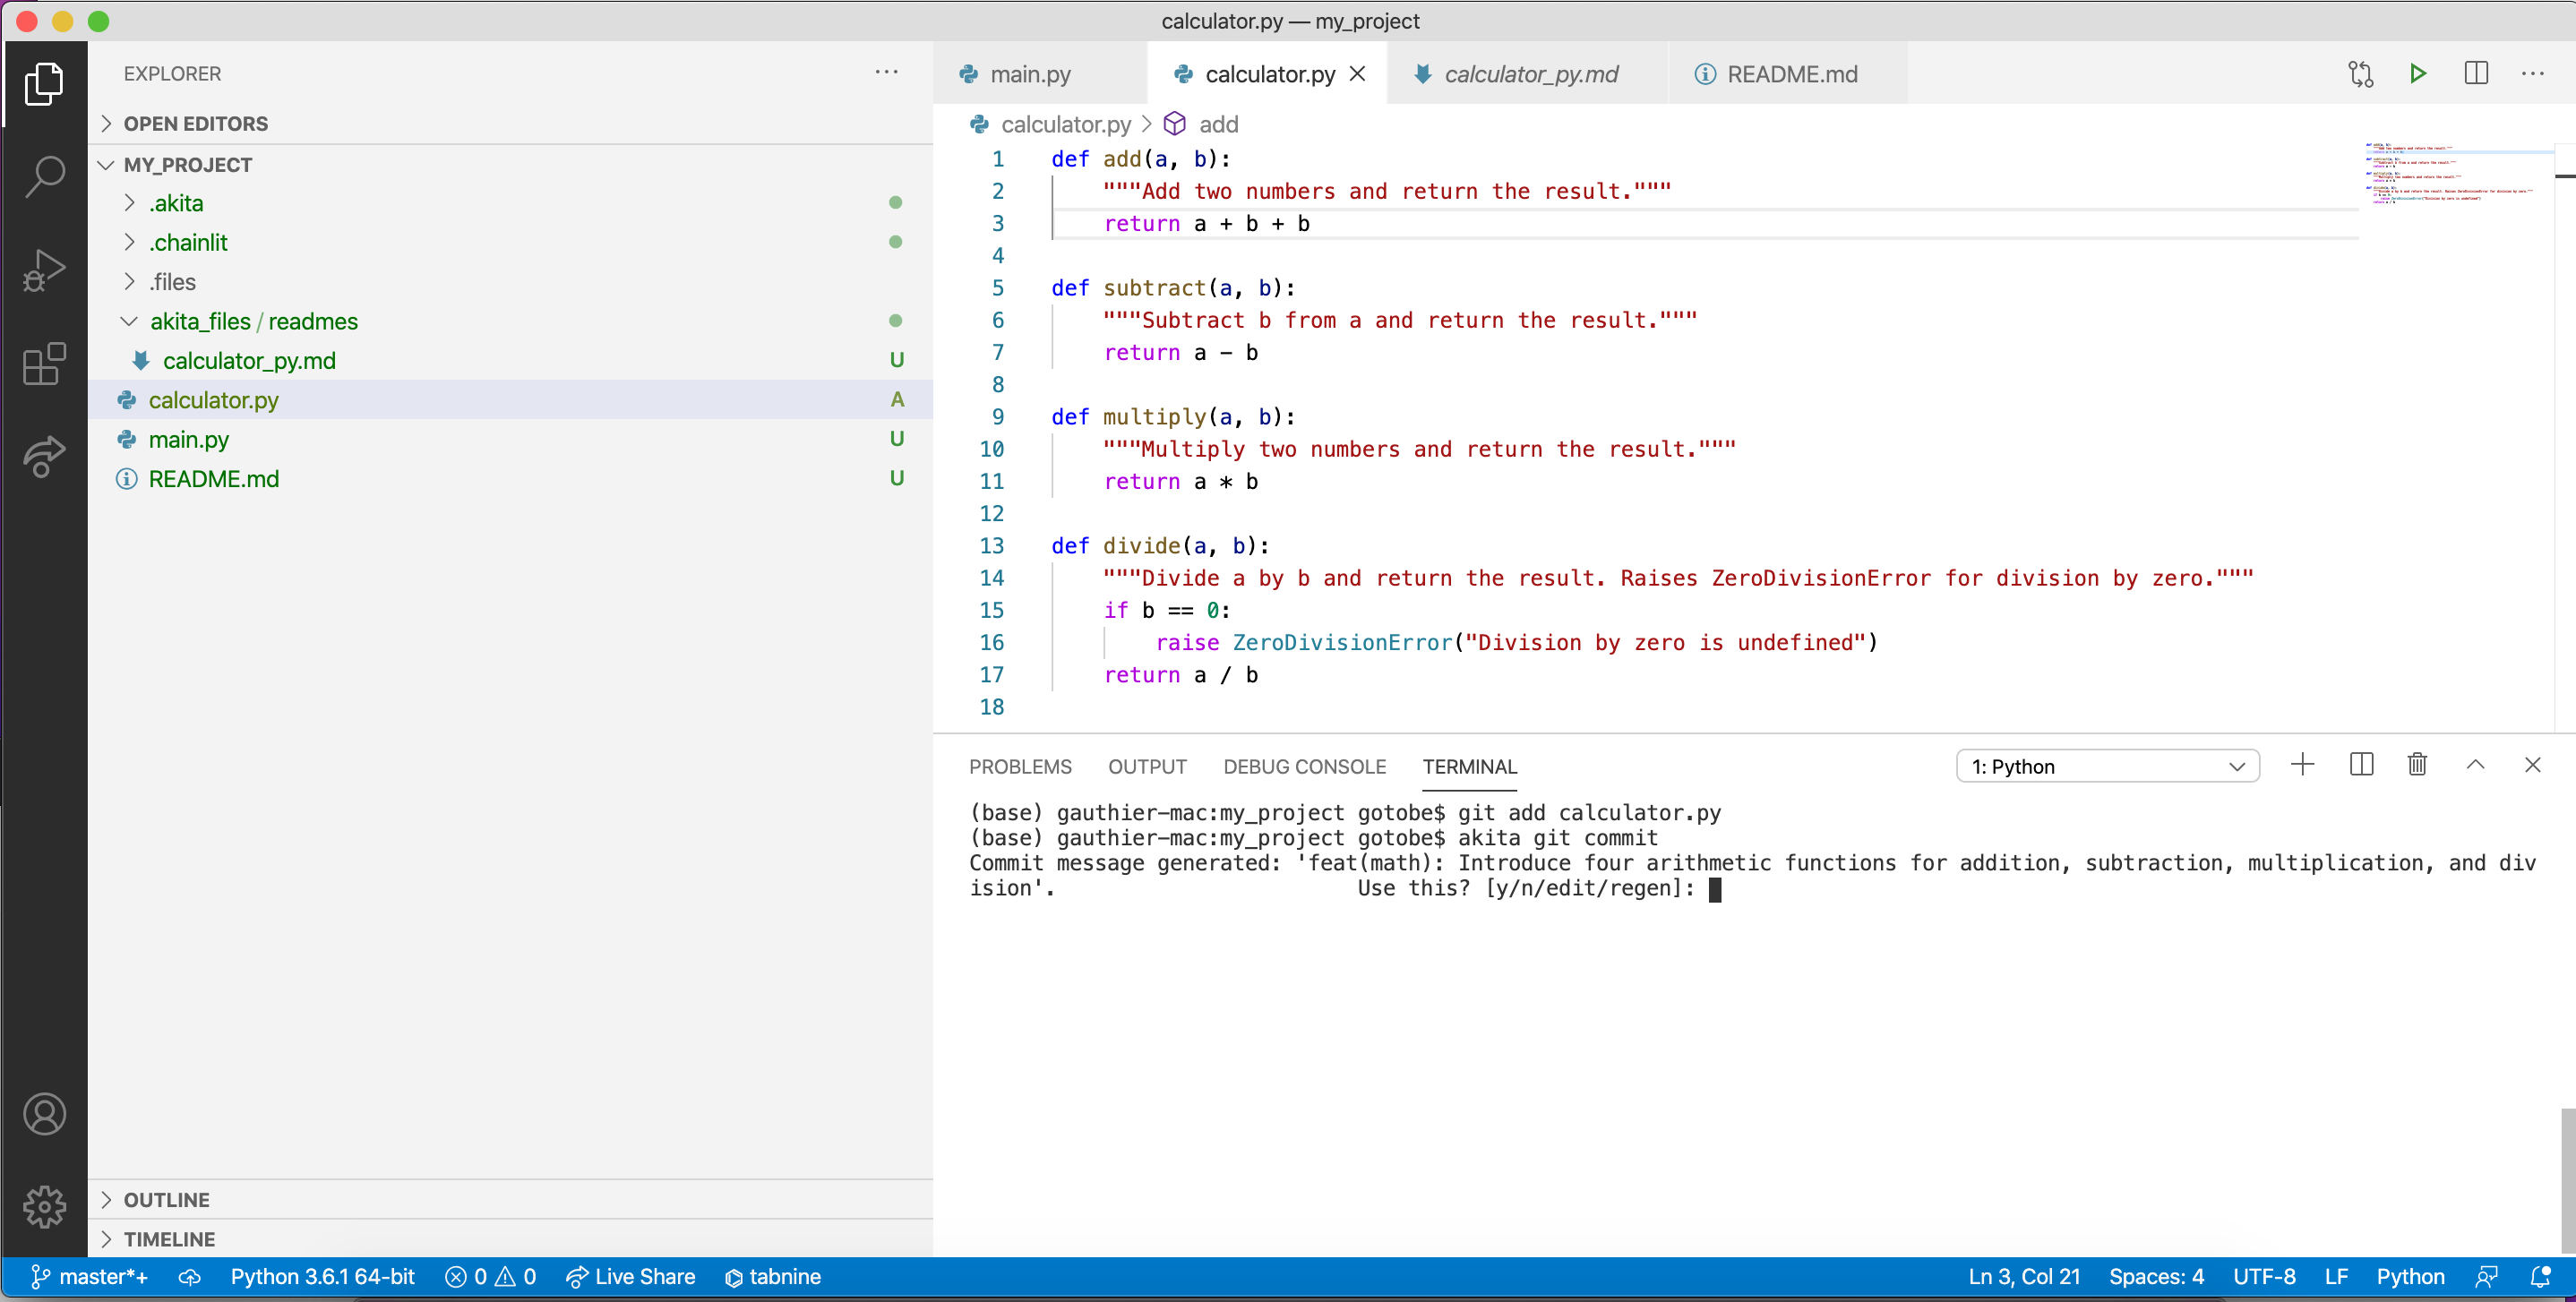Open Run and Debug view
Viewport: 2576px width, 1302px height.
pos(44,270)
